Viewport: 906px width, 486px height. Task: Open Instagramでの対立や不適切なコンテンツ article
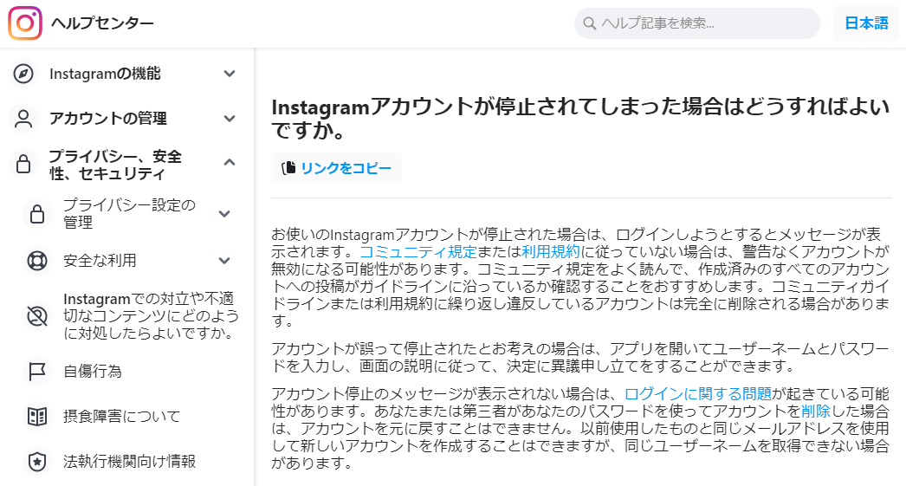(x=151, y=316)
